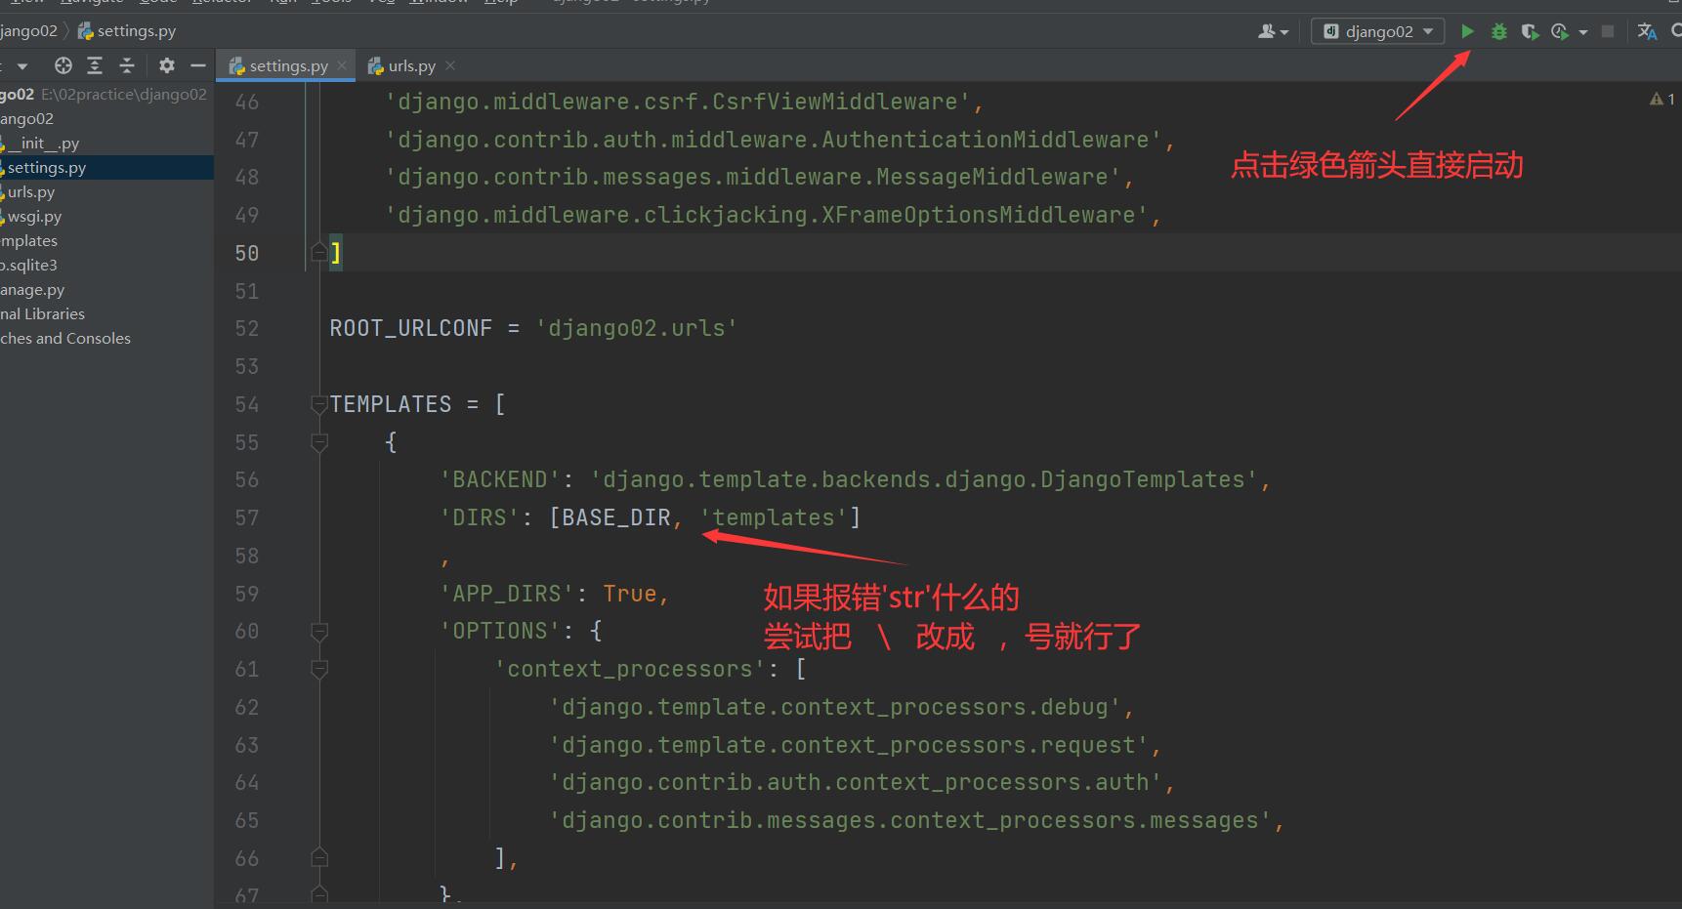The width and height of the screenshot is (1682, 909).
Task: Click gutter line number 52
Action: click(247, 329)
